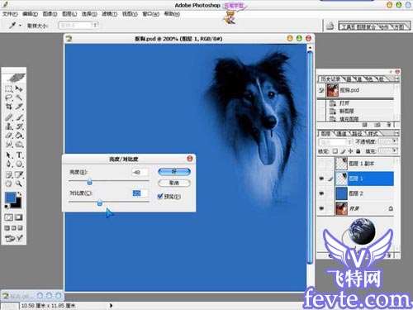Select the Dodge tool
413x310 pixels.
tap(19, 144)
